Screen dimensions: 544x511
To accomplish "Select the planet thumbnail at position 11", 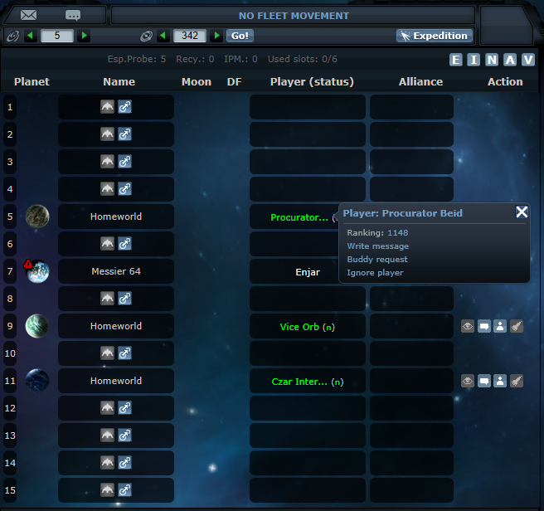I will 37,381.
